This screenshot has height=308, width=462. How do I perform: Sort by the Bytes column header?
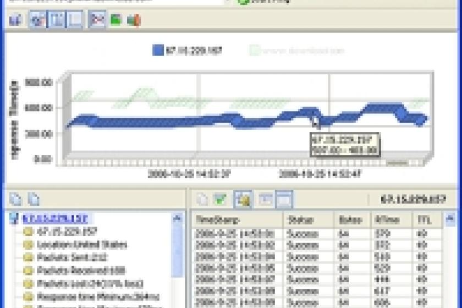pyautogui.click(x=353, y=220)
